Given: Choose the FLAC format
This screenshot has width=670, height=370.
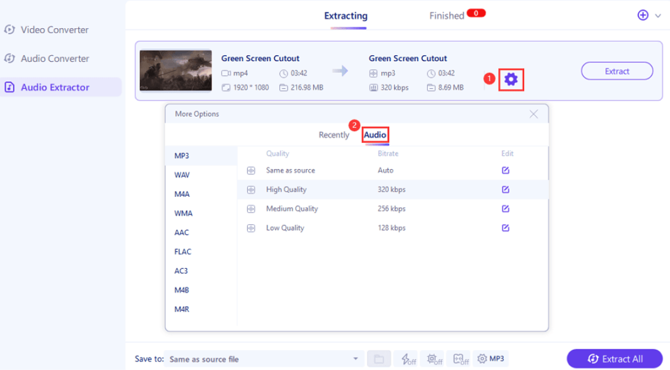Looking at the screenshot, I should point(201,252).
